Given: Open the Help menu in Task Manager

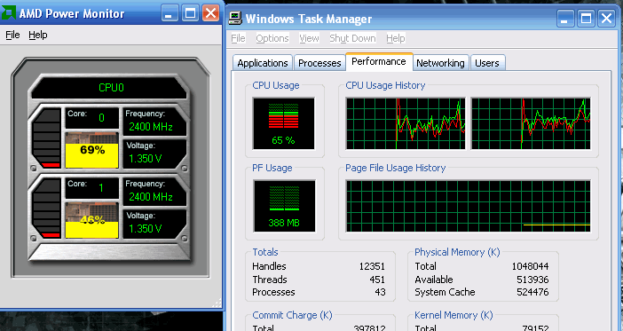Looking at the screenshot, I should pos(395,38).
